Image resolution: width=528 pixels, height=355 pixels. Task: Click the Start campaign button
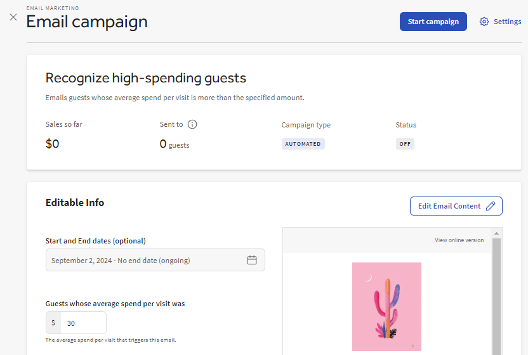click(433, 22)
